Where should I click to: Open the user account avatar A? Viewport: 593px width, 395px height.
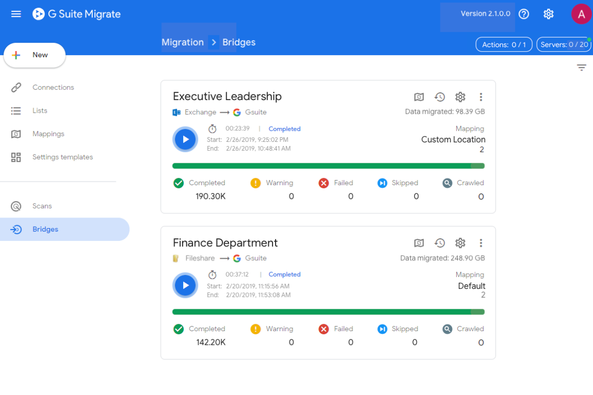click(x=581, y=14)
